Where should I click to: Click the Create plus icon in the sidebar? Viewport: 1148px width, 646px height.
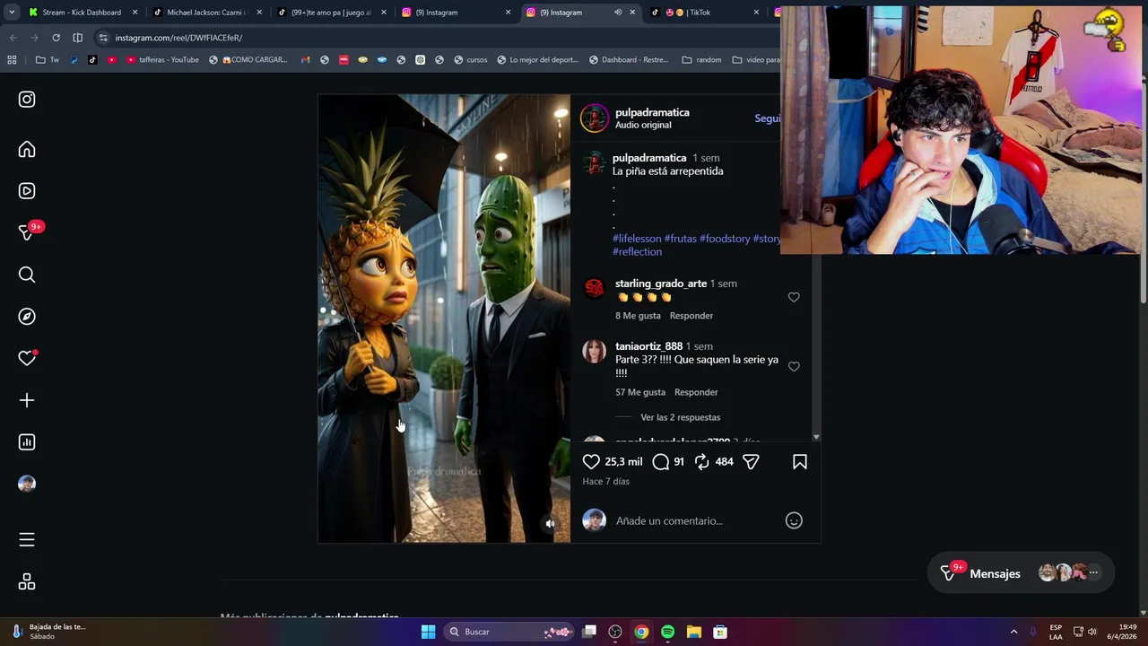tap(27, 400)
